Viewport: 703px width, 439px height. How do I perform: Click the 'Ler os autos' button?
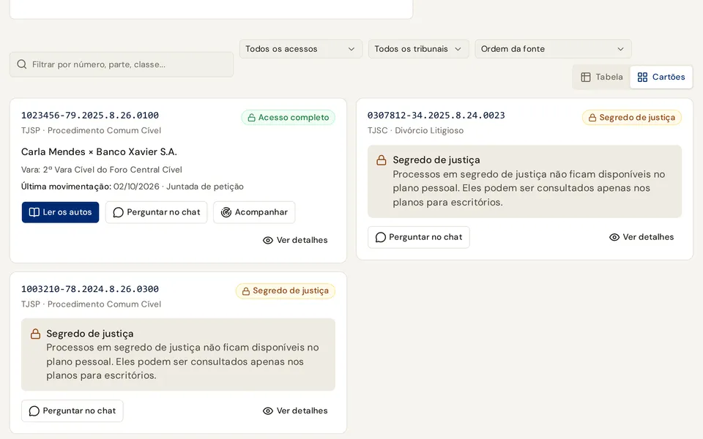(60, 212)
